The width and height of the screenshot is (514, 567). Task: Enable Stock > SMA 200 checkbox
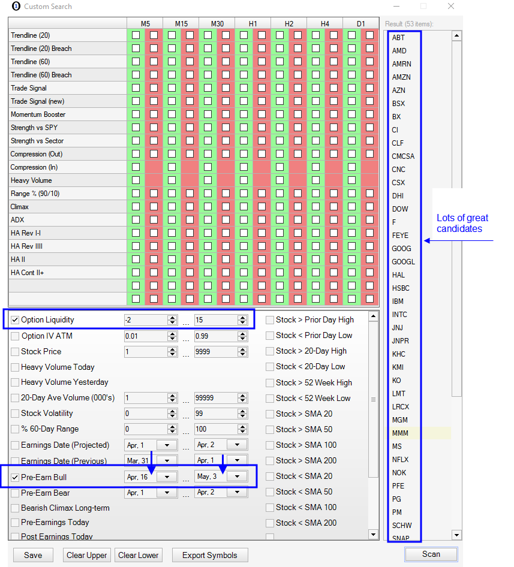pyautogui.click(x=270, y=461)
